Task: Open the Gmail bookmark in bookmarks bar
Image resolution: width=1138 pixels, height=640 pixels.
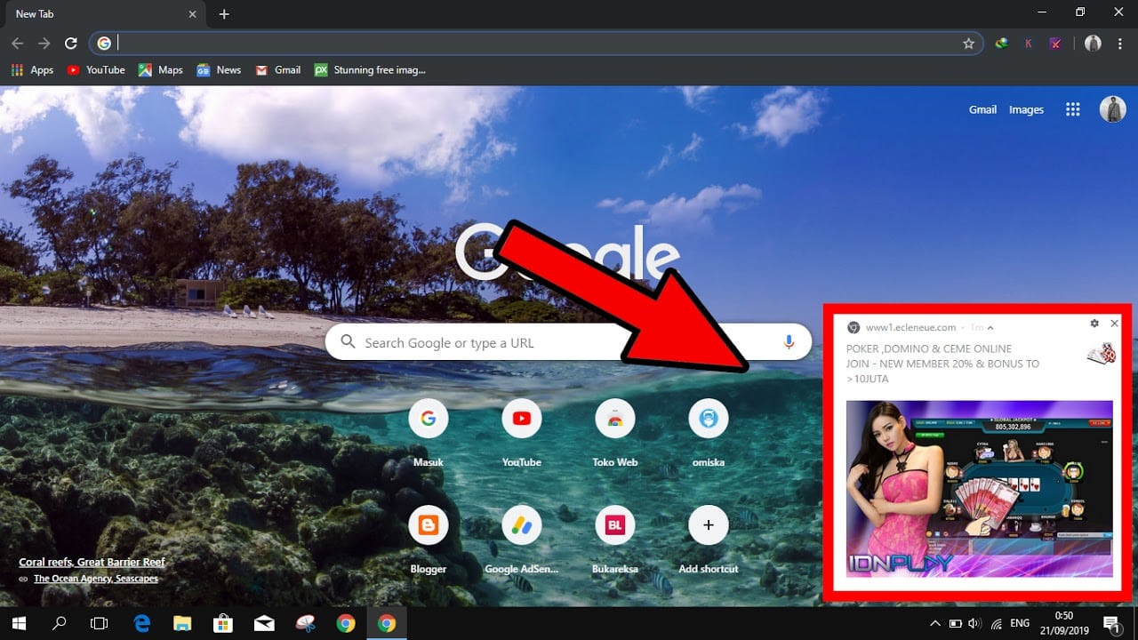Action: pyautogui.click(x=278, y=70)
